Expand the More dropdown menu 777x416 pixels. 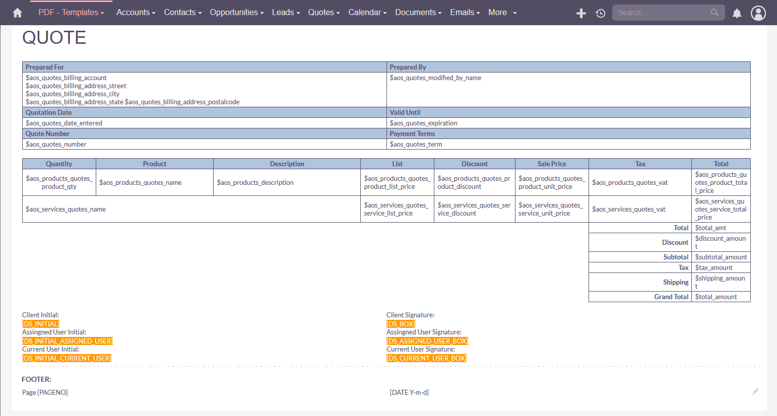pos(501,12)
